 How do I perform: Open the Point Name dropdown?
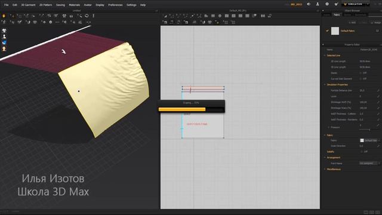coord(369,163)
